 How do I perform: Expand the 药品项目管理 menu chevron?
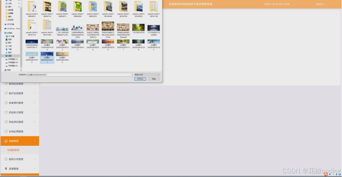click(x=35, y=122)
